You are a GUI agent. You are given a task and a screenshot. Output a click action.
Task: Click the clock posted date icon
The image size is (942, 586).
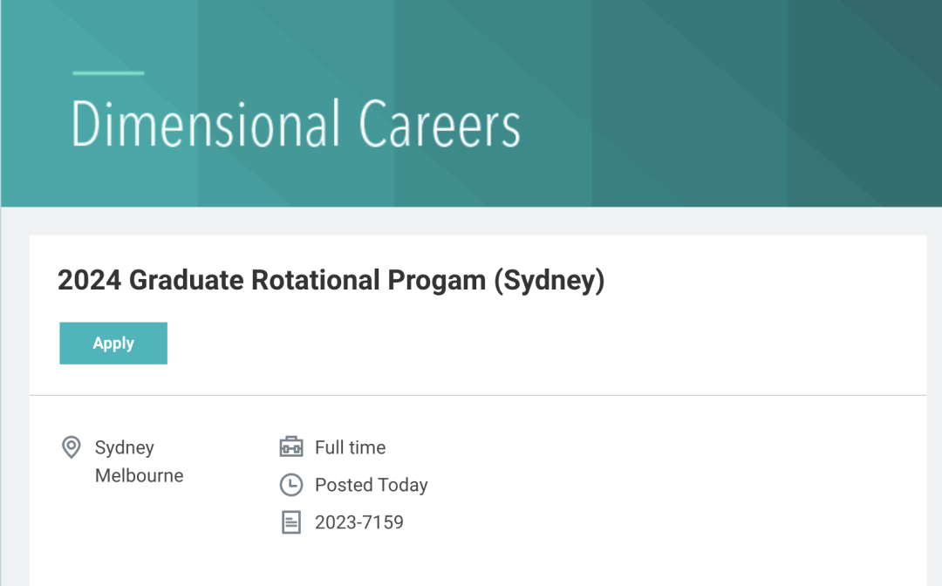(291, 485)
